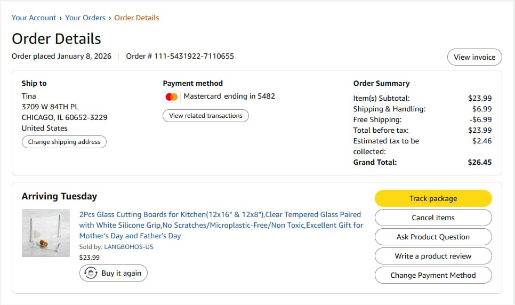Open the View invoice button
515x305 pixels.
474,57
